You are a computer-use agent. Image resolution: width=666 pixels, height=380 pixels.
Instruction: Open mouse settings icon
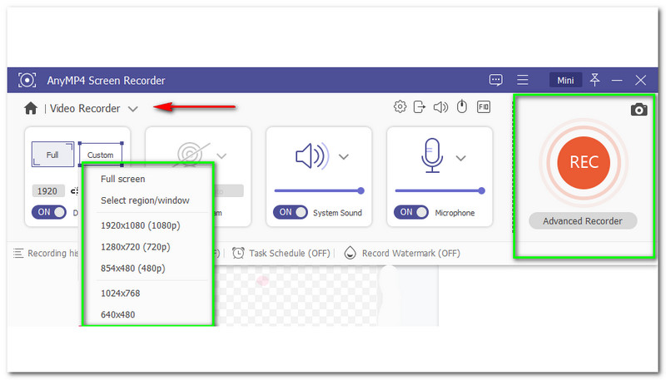pyautogui.click(x=462, y=106)
